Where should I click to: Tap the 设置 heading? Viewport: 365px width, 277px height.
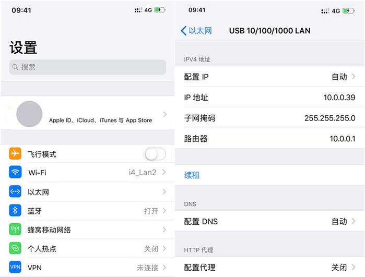[23, 47]
